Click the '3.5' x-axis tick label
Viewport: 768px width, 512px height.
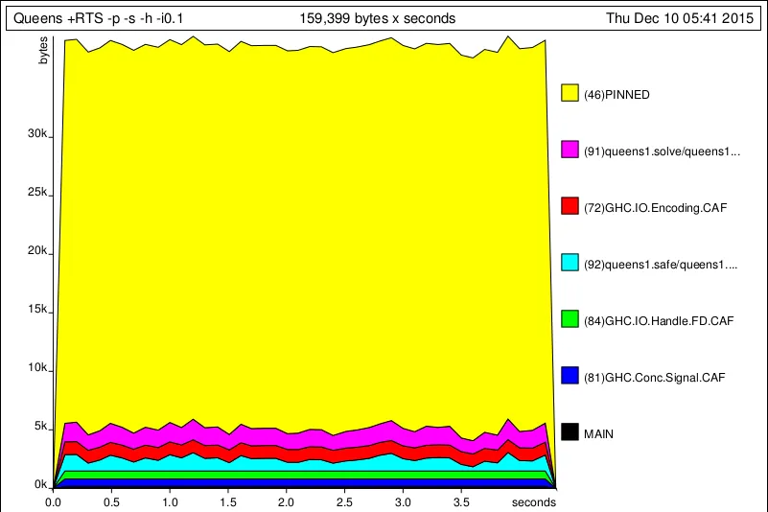click(x=461, y=502)
